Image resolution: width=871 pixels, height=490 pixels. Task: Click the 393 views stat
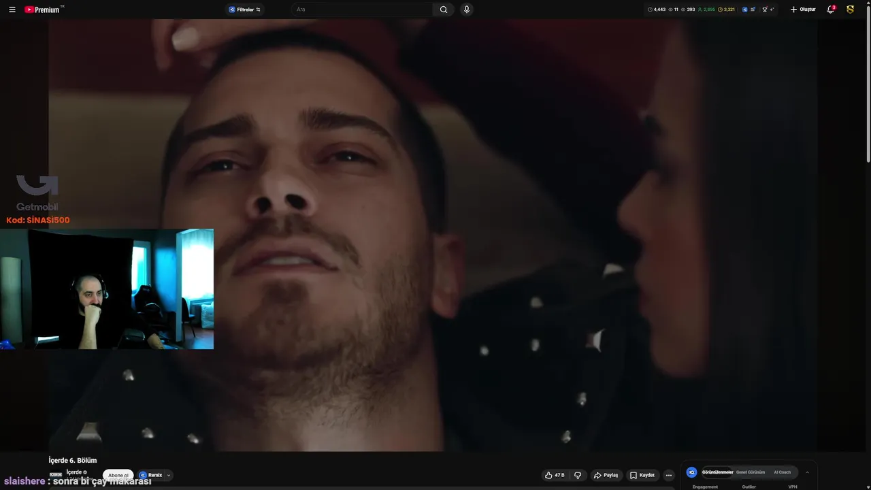(687, 10)
